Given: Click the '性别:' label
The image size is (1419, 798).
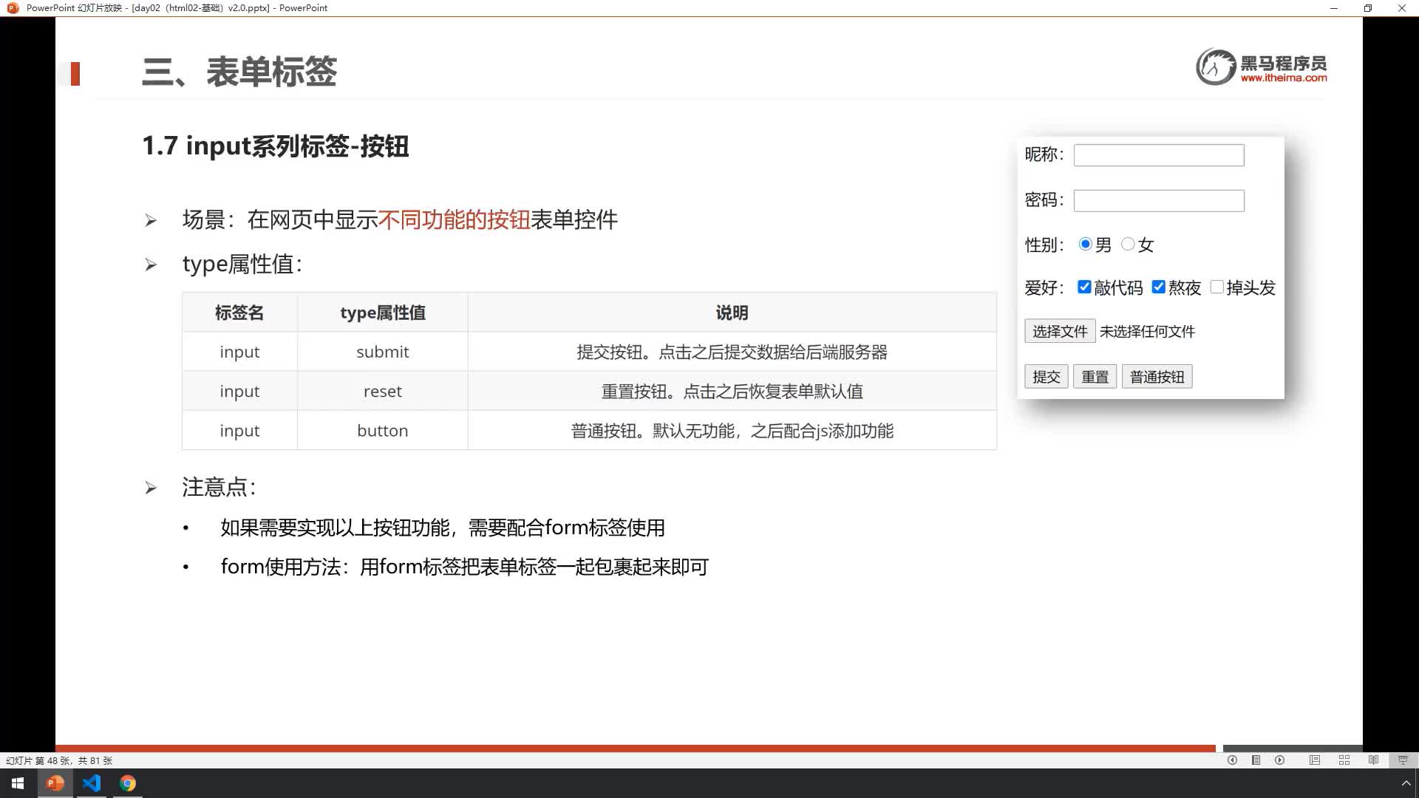Looking at the screenshot, I should 1044,245.
